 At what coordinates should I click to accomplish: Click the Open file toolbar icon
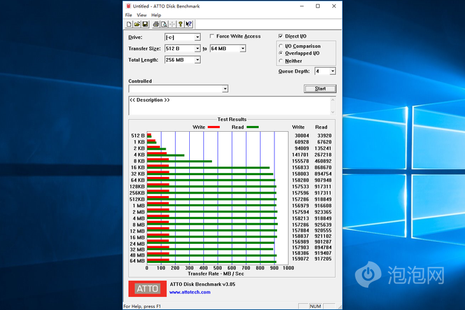(137, 24)
